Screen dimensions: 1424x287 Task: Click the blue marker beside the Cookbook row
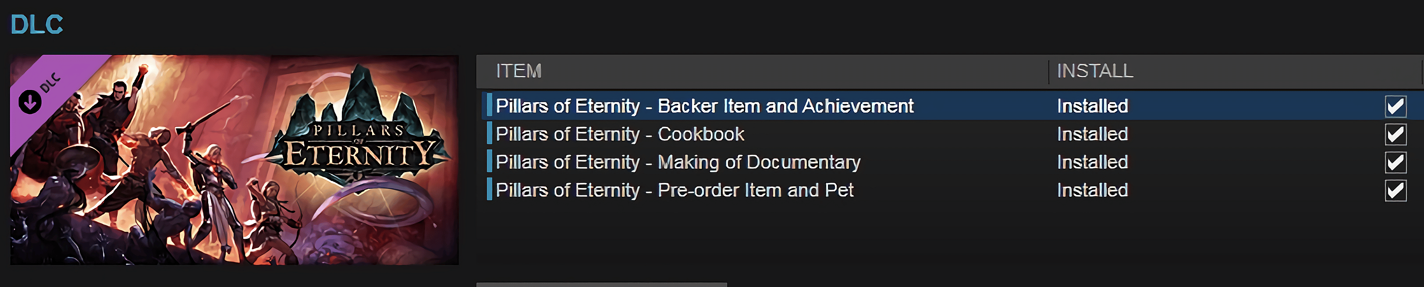[489, 134]
